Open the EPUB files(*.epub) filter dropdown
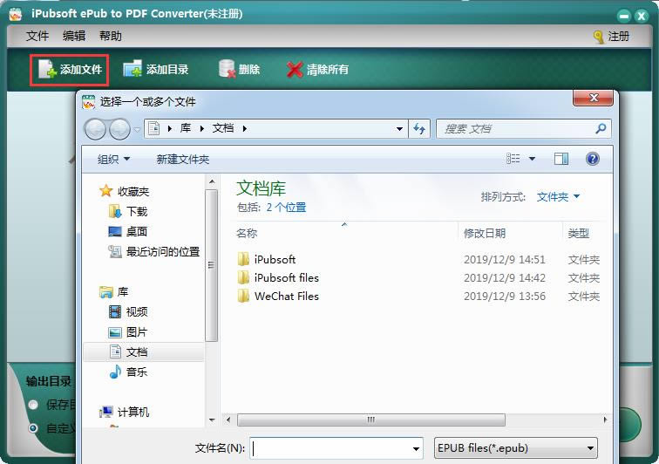The width and height of the screenshot is (659, 464). click(x=516, y=448)
